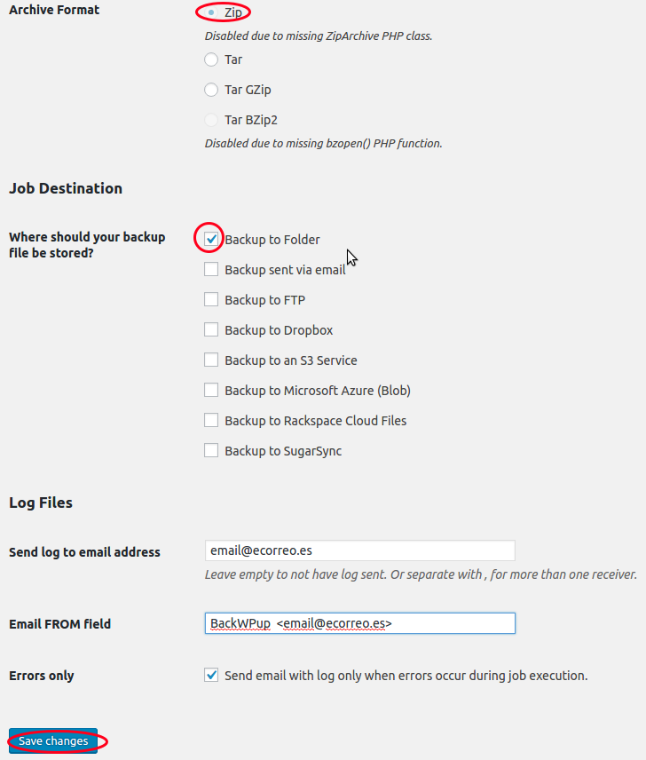
Task: Select the Zip archive format radio button
Action: (211, 12)
